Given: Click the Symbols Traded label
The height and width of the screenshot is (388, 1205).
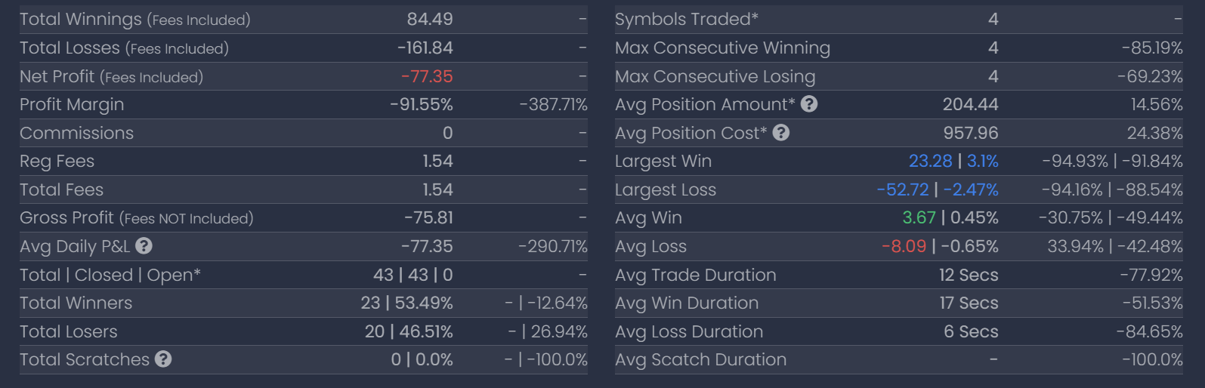Looking at the screenshot, I should [x=686, y=20].
